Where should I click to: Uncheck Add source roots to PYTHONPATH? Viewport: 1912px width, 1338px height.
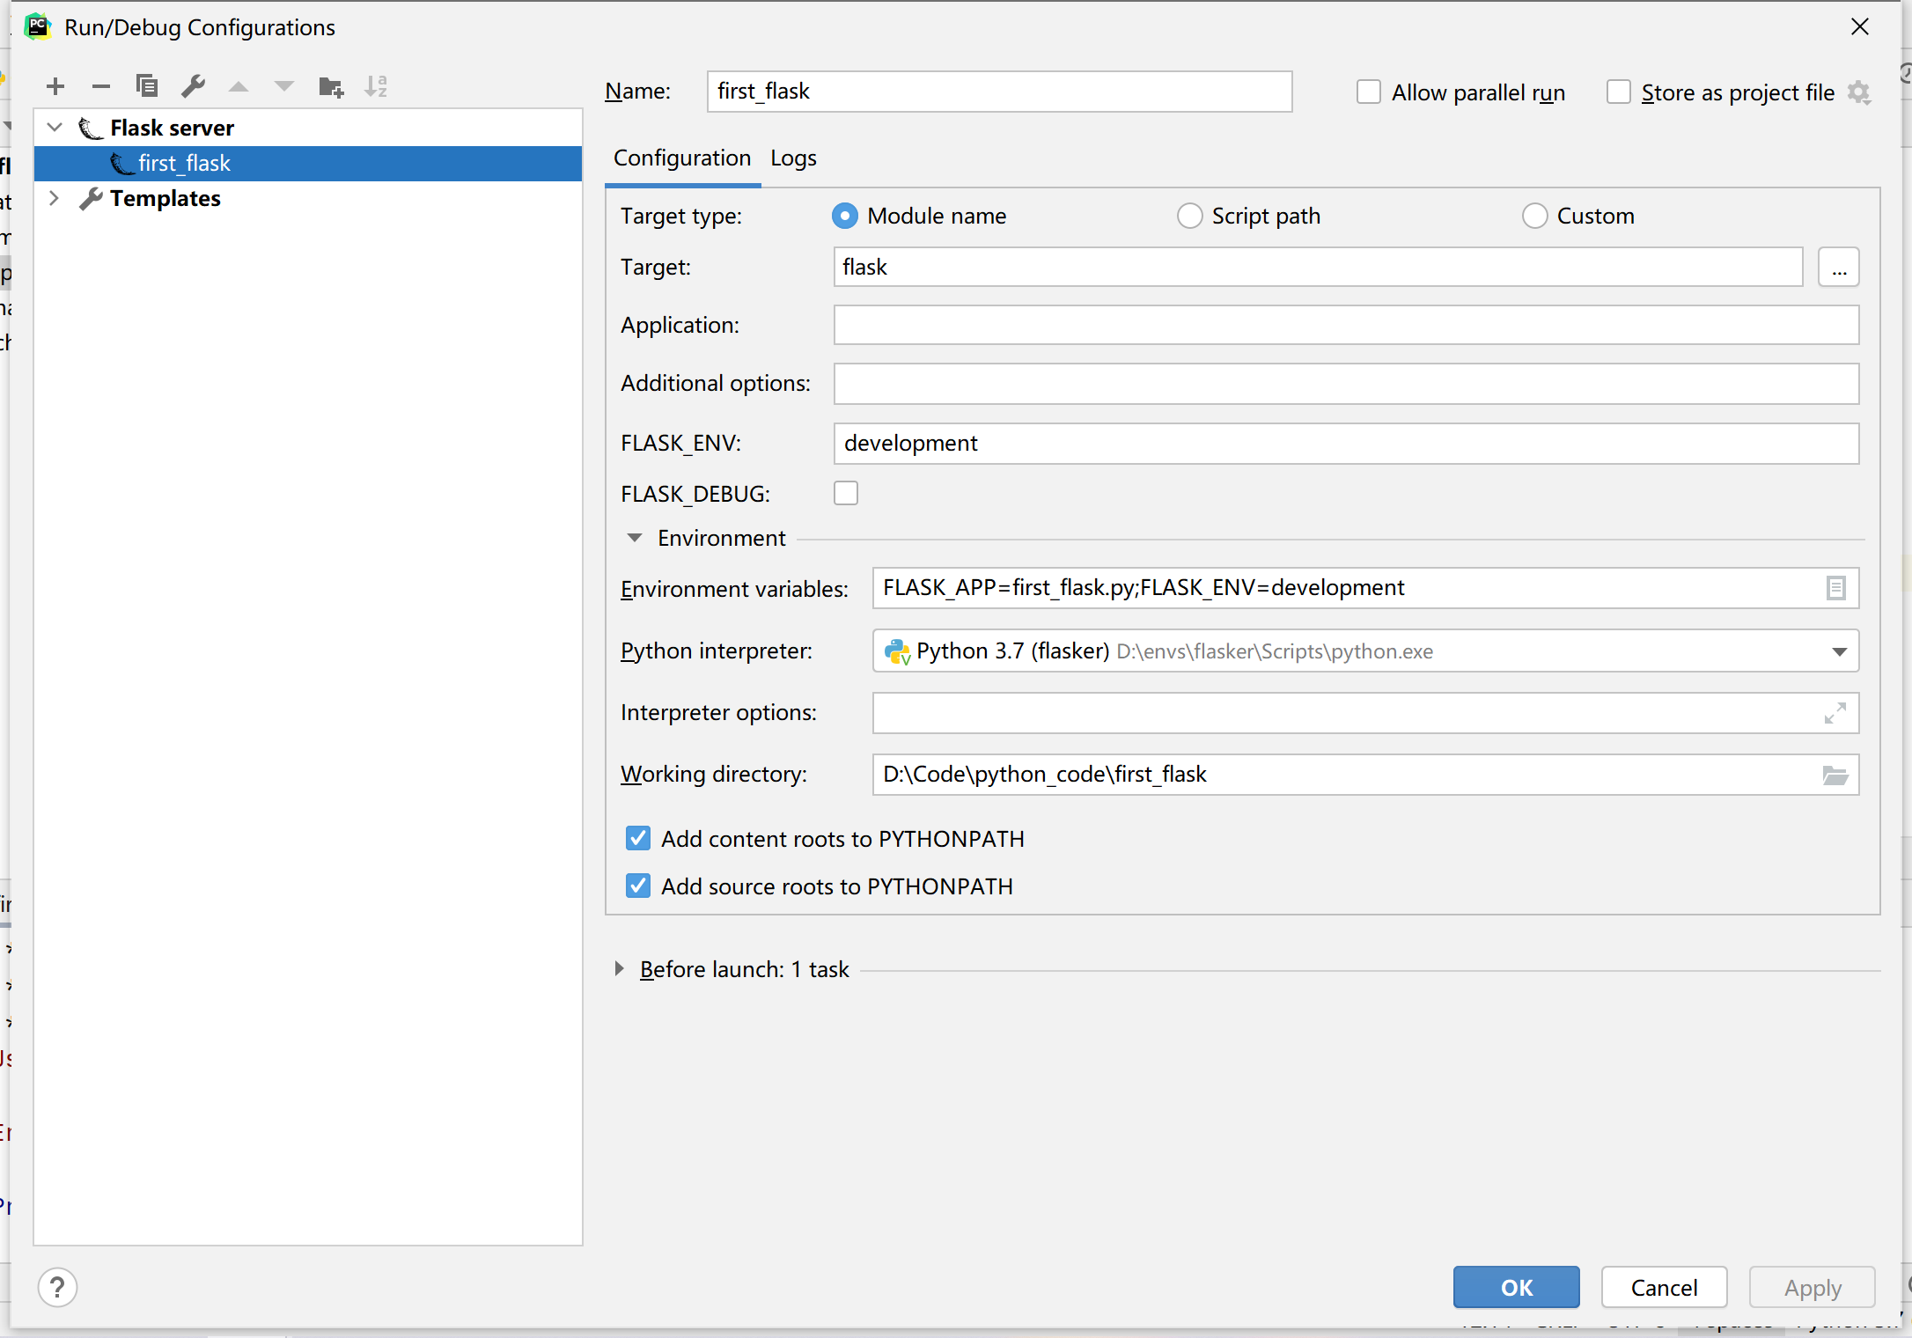(x=638, y=886)
